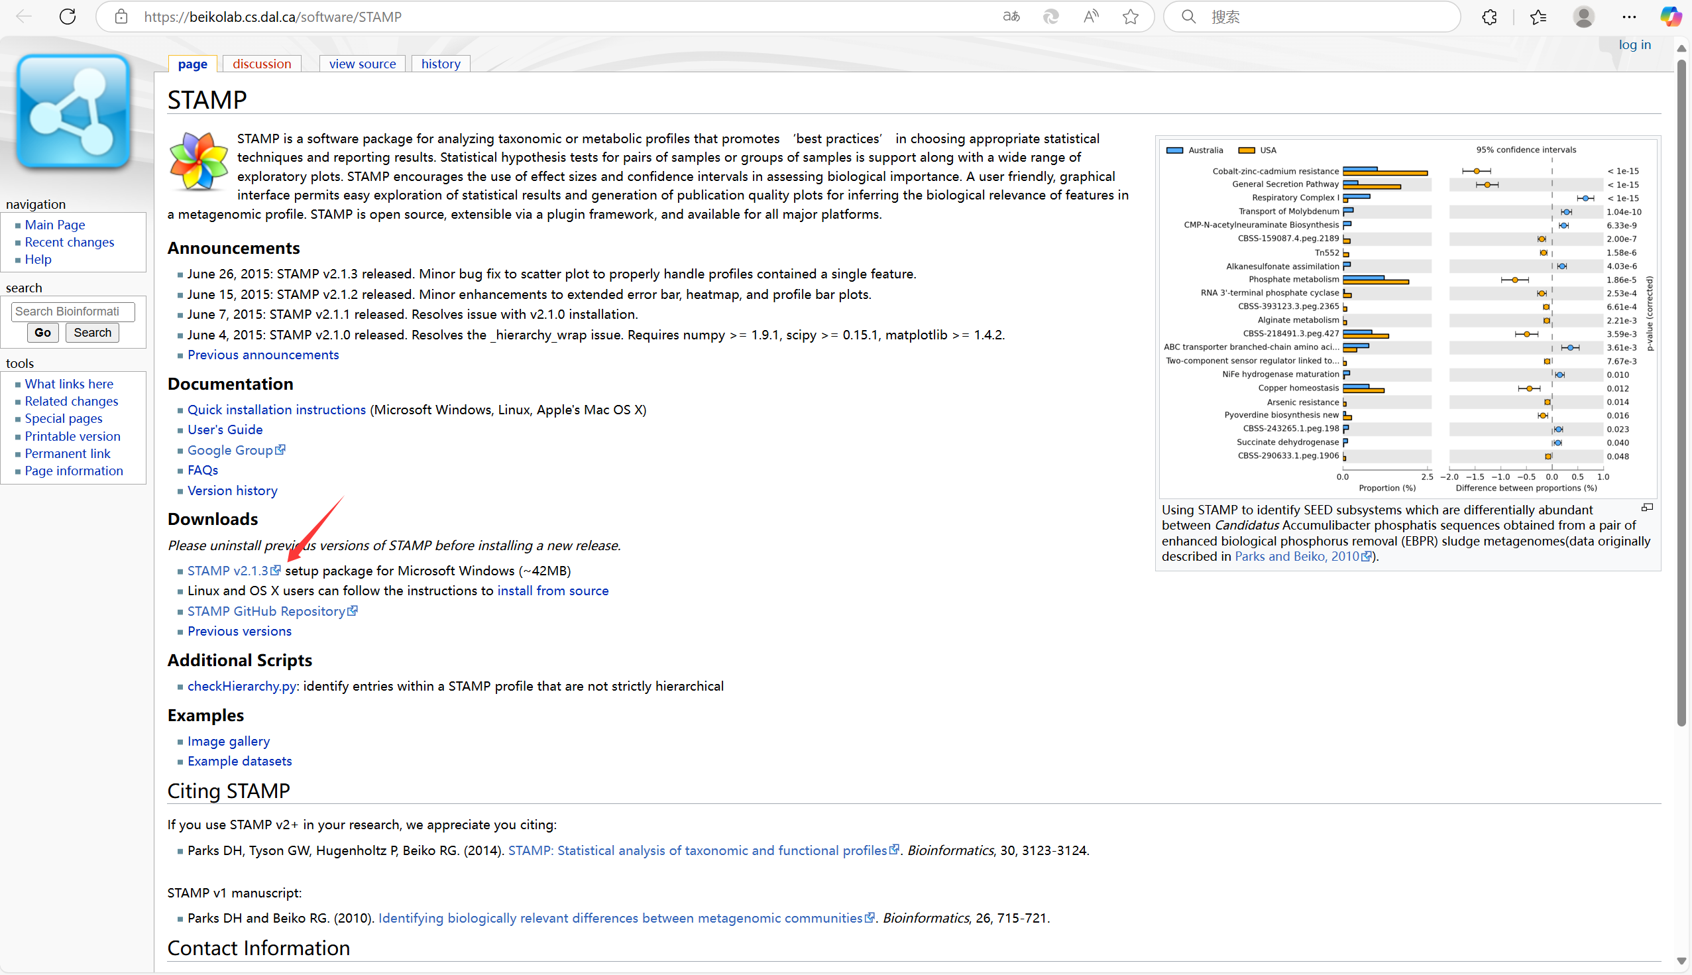
Task: Open Identifying biologically relevant differences paper link
Action: 626,919
